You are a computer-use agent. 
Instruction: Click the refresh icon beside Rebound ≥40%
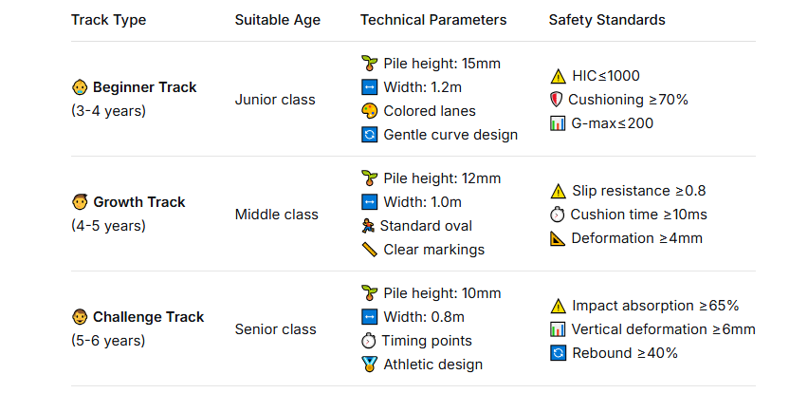point(558,353)
